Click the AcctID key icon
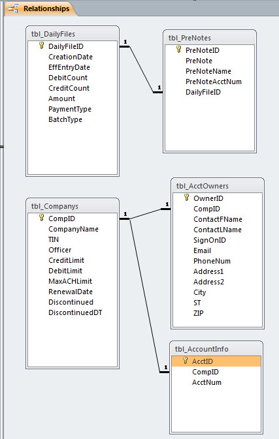Screen dimensions: 279x439 coord(185,361)
